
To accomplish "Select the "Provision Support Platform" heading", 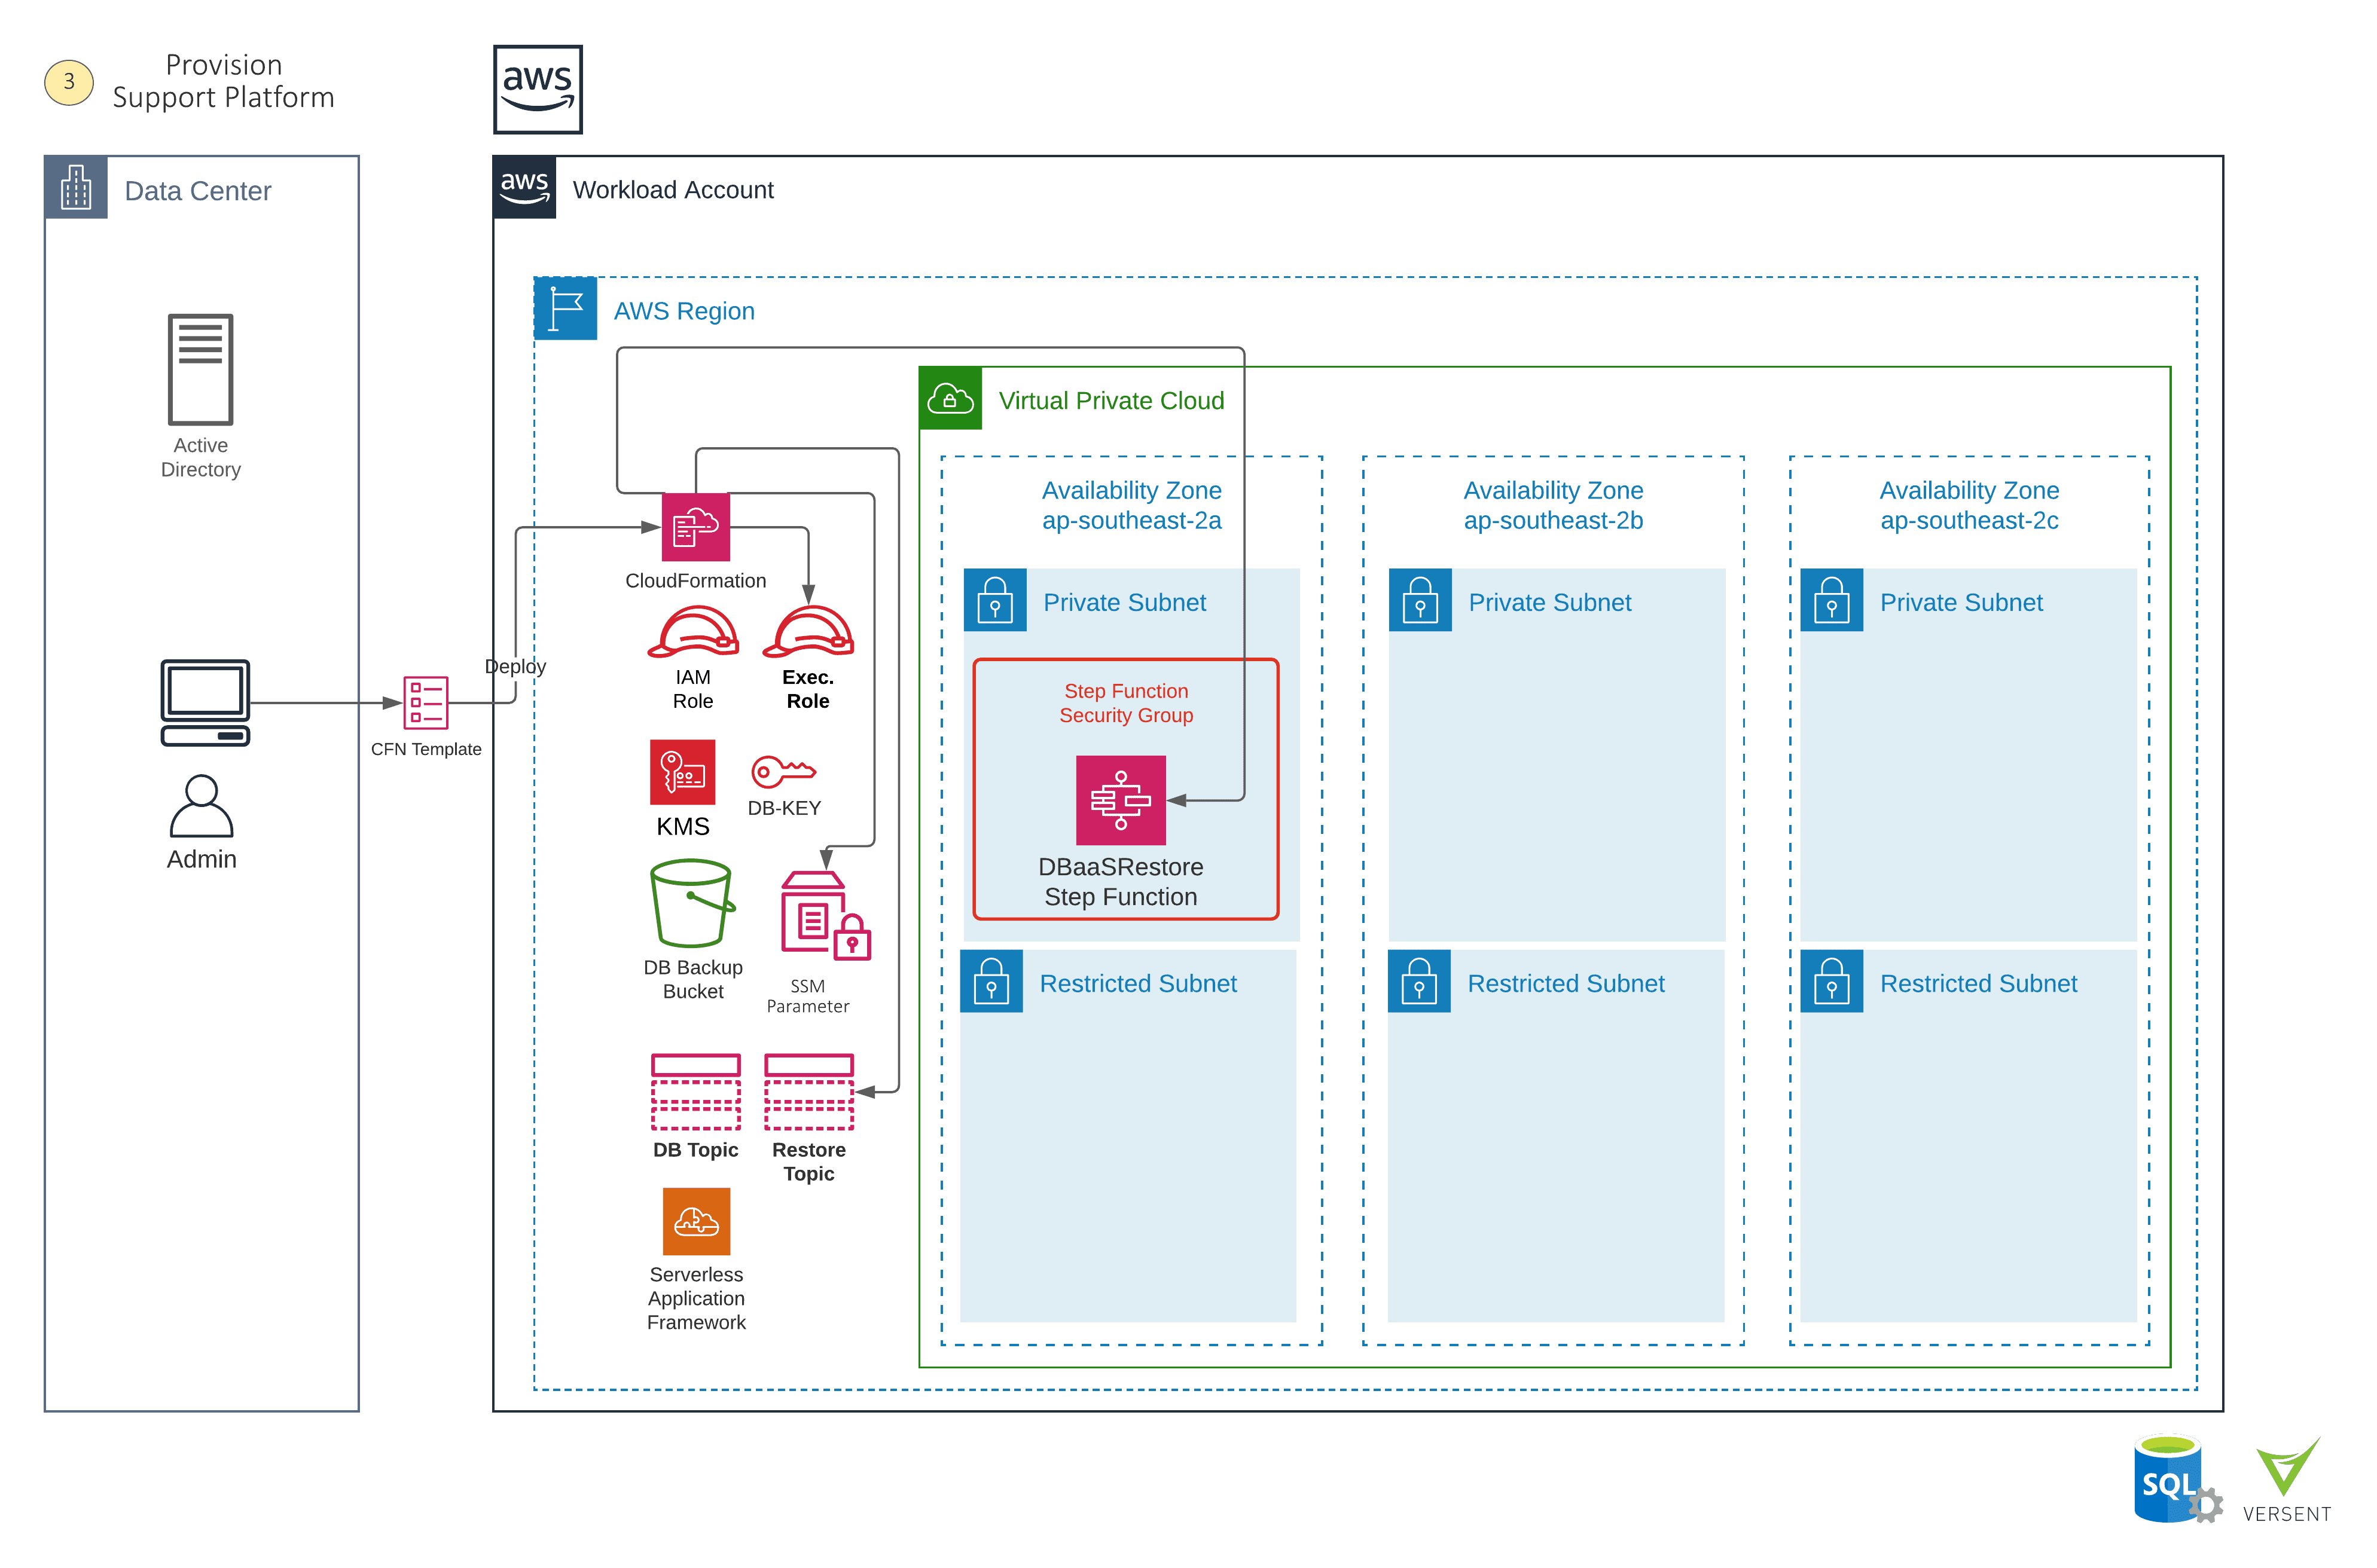I will click(x=223, y=81).
